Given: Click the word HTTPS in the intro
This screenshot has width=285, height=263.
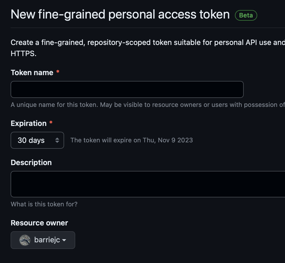Looking at the screenshot, I should point(24,54).
